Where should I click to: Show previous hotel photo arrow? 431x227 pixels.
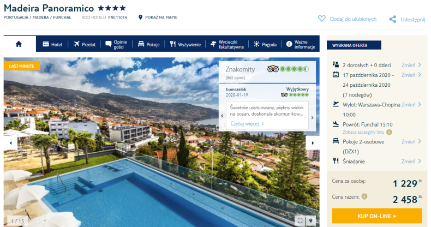10,143
